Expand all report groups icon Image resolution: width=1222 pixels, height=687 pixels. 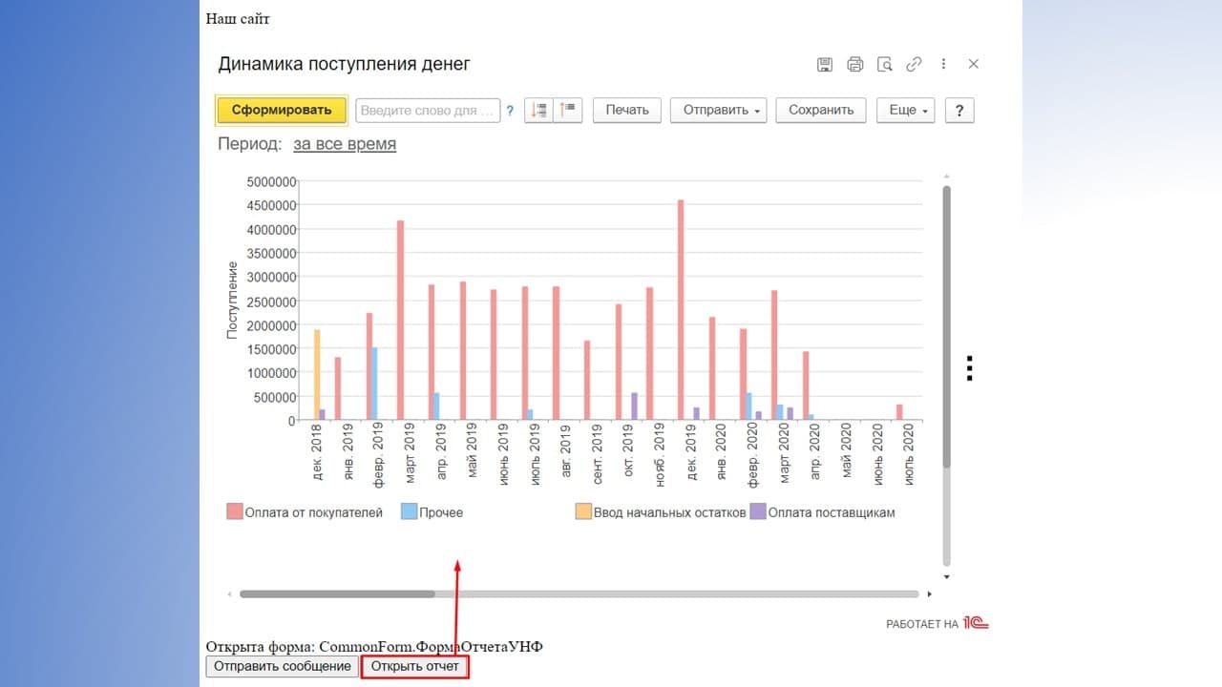[x=538, y=110]
